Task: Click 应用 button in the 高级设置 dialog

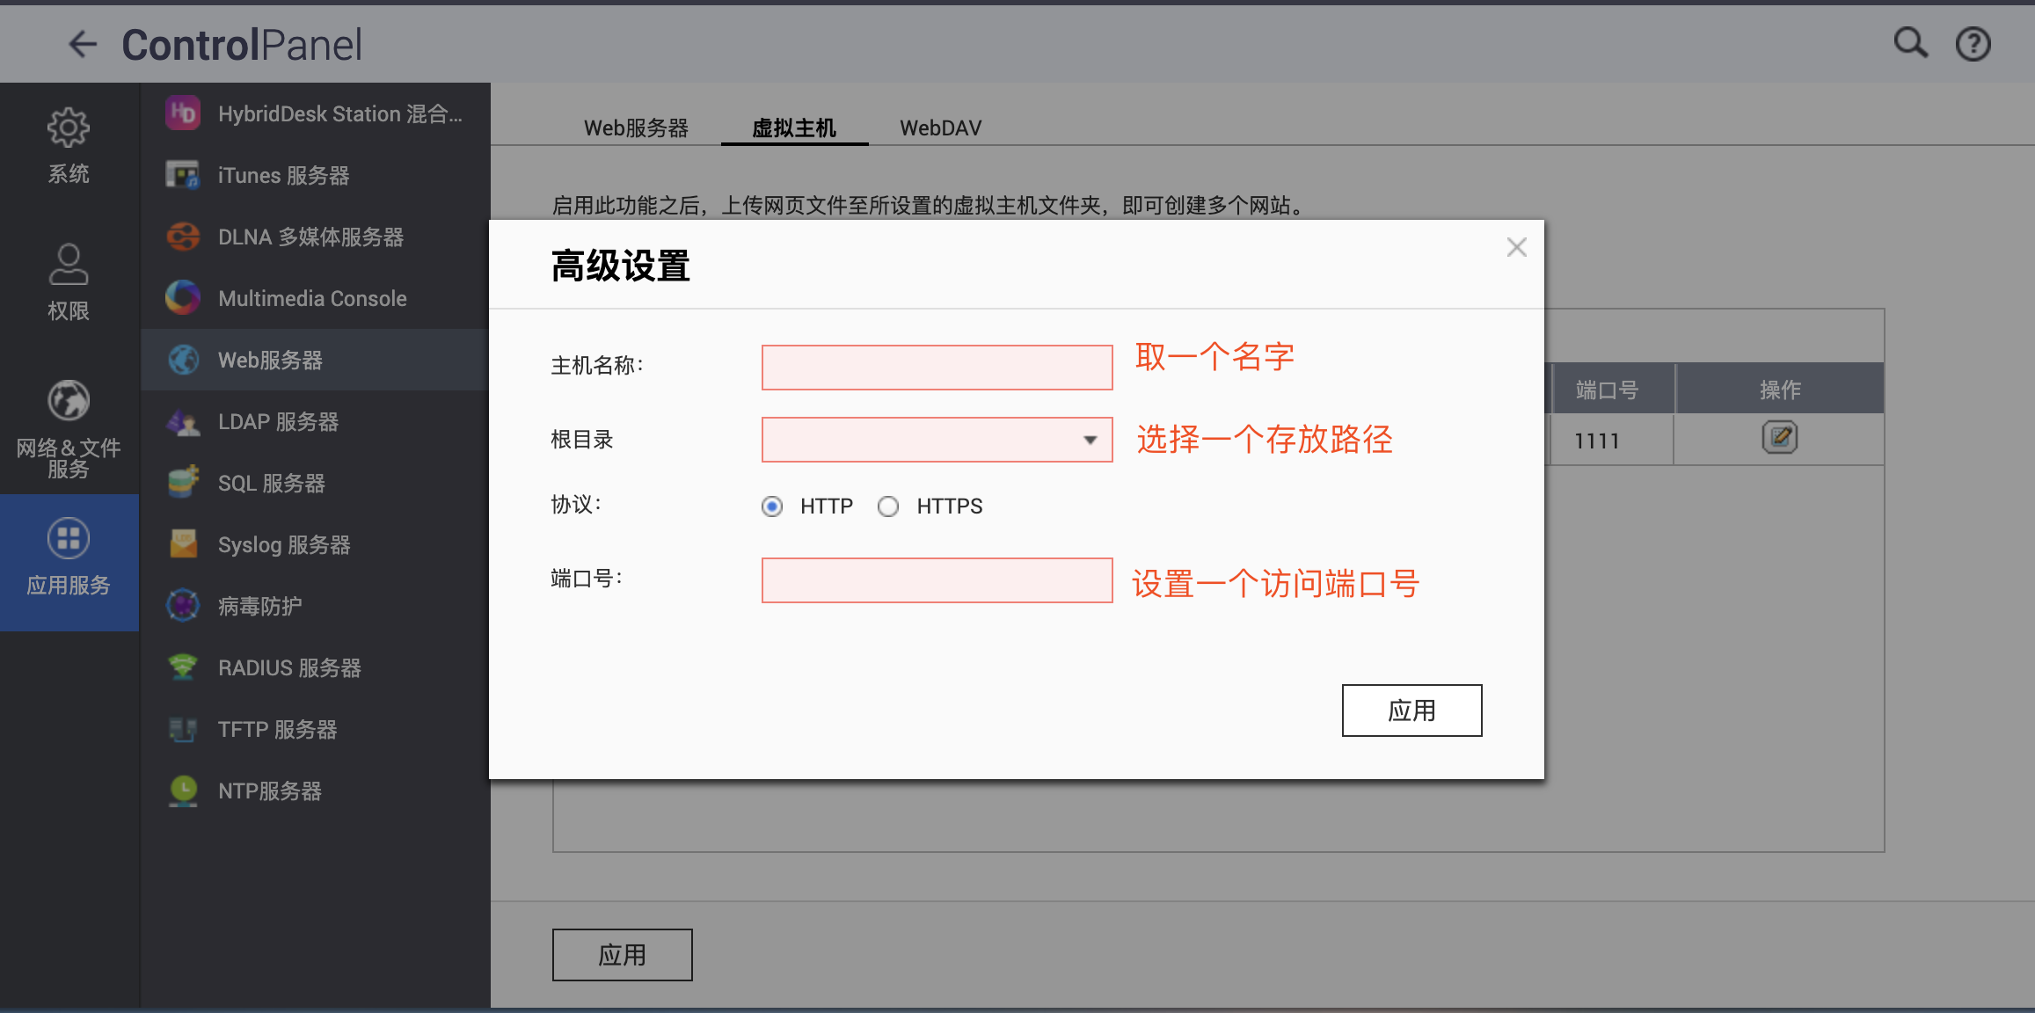Action: 1411,711
